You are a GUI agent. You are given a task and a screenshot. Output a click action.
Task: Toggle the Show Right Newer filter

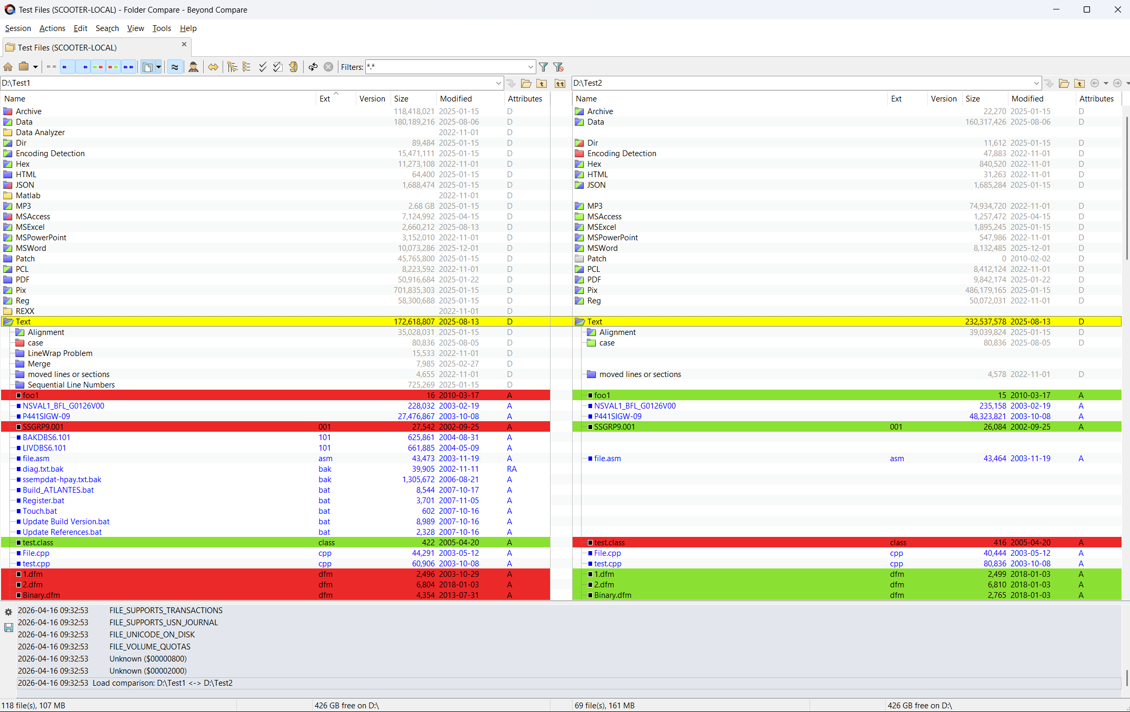click(x=113, y=67)
